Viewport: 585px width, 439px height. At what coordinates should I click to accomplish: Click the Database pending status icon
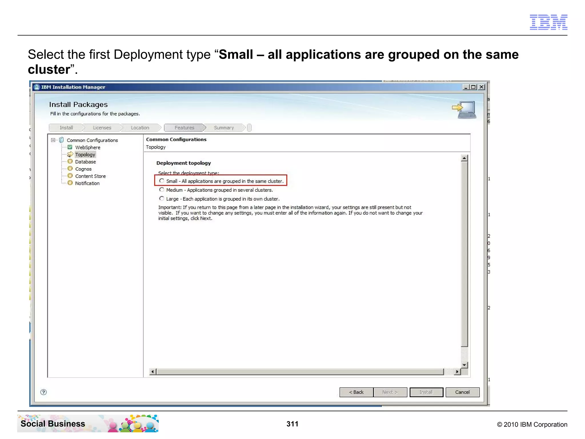click(70, 161)
